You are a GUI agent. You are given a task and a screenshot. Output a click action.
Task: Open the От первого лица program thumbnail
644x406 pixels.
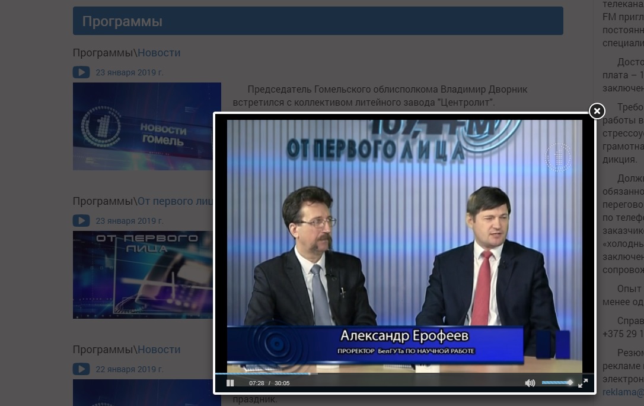coord(143,274)
